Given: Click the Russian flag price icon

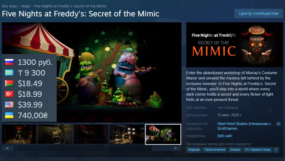Looking at the screenshot, I should tap(9, 62).
